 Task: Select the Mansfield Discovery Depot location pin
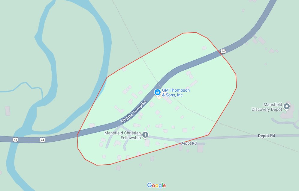[x=286, y=107]
